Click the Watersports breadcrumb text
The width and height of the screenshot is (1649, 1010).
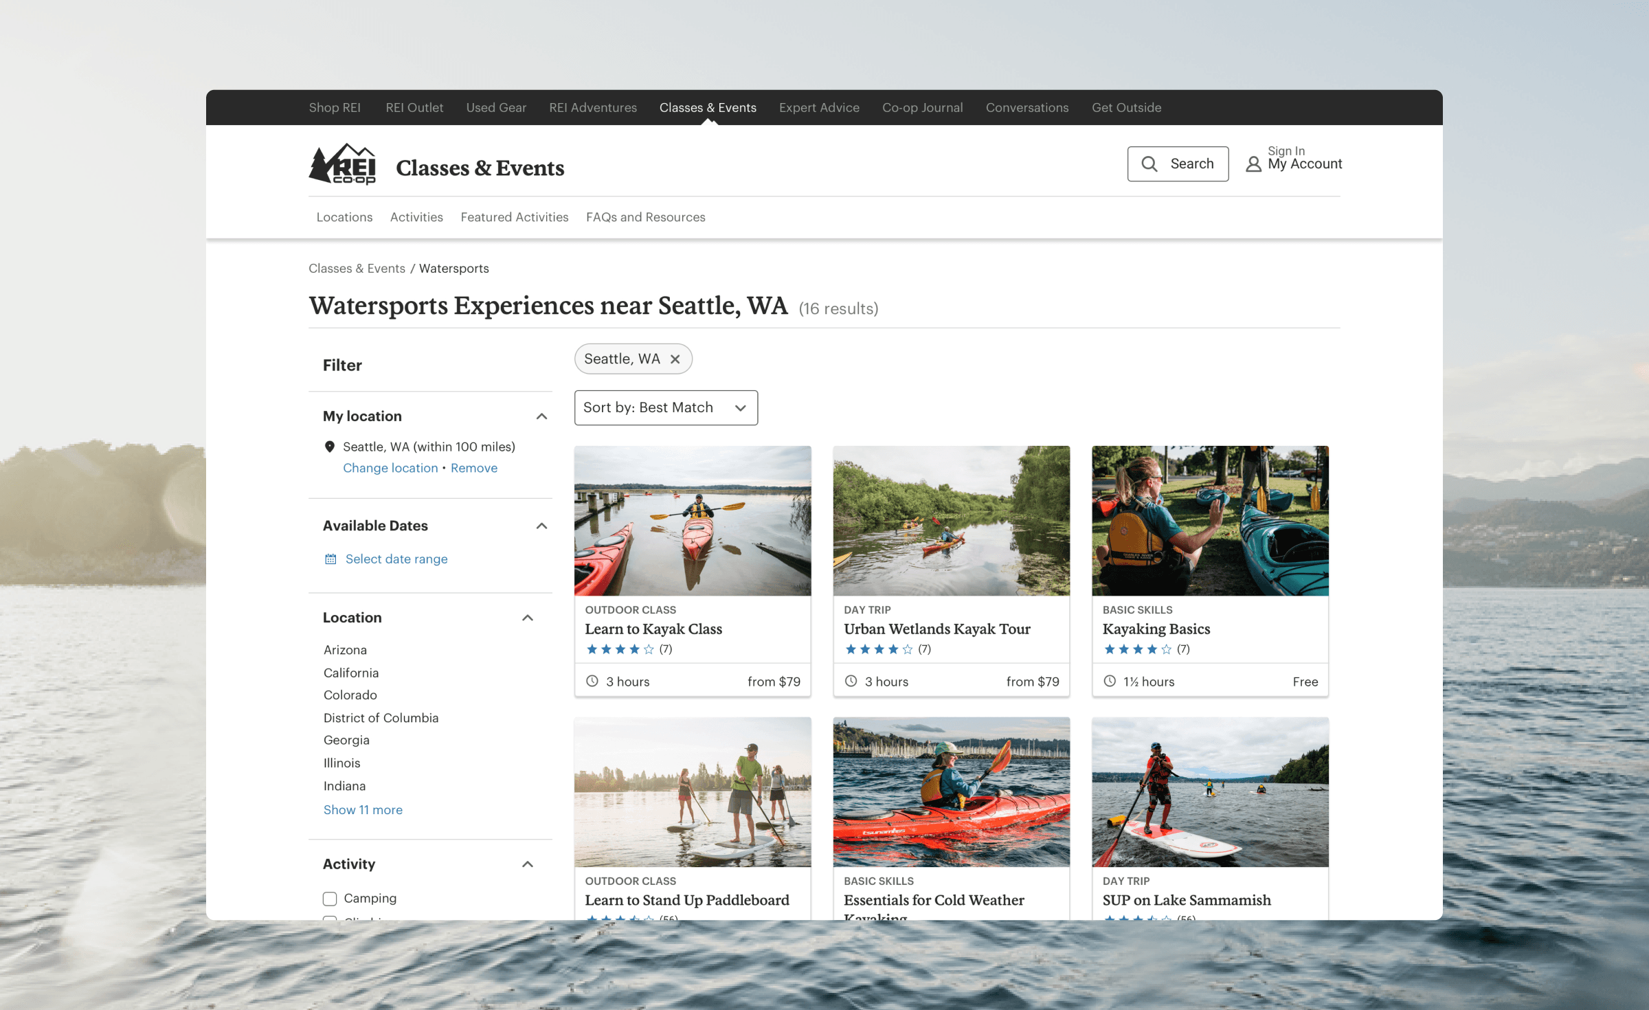[454, 268]
